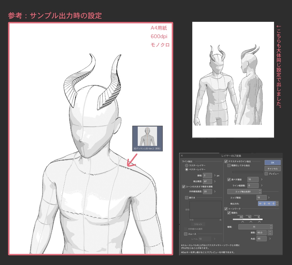This screenshot has width=292, height=265.
Task: Toggle the up arrow in 検出方向
Action: pyautogui.click(x=265, y=204)
